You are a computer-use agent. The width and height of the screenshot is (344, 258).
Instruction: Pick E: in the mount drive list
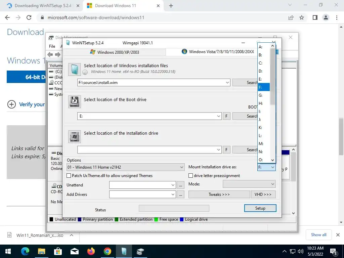(264, 79)
